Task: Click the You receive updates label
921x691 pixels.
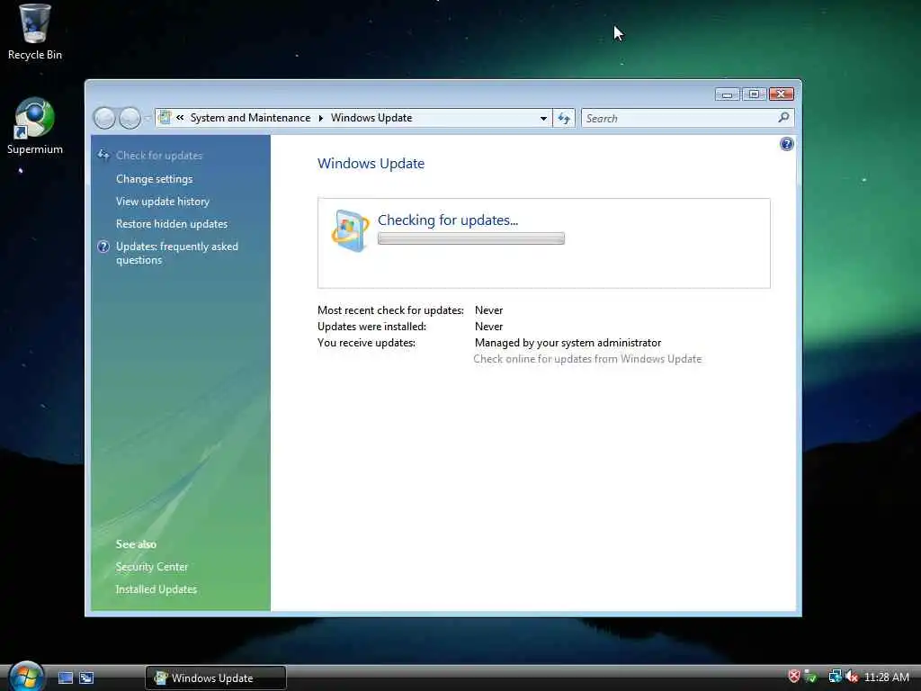Action: tap(367, 343)
